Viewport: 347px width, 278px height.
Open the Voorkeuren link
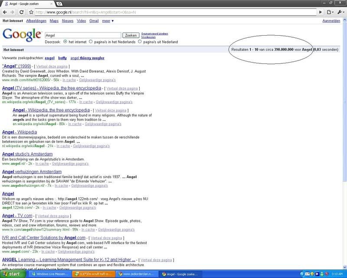148,37
